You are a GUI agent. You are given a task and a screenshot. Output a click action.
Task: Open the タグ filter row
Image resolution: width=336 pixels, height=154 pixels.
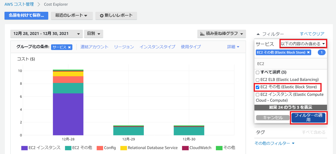[x=291, y=132]
